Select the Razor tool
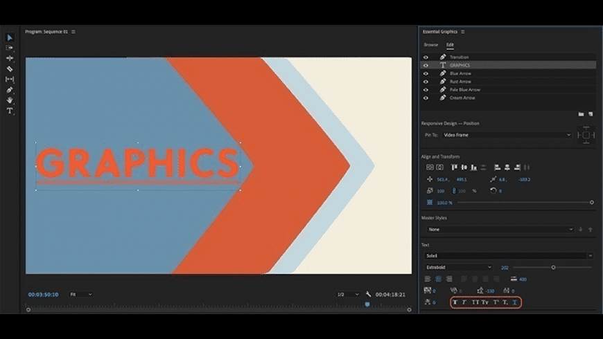Viewport: 603px width, 339px height. tap(10, 69)
